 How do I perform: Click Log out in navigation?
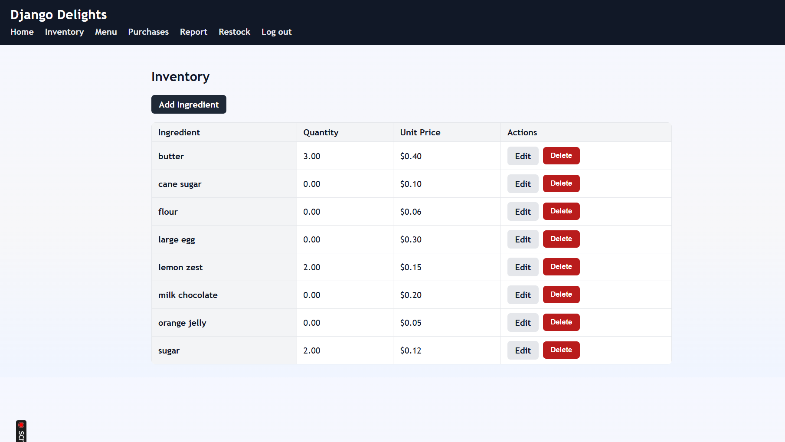coord(276,32)
